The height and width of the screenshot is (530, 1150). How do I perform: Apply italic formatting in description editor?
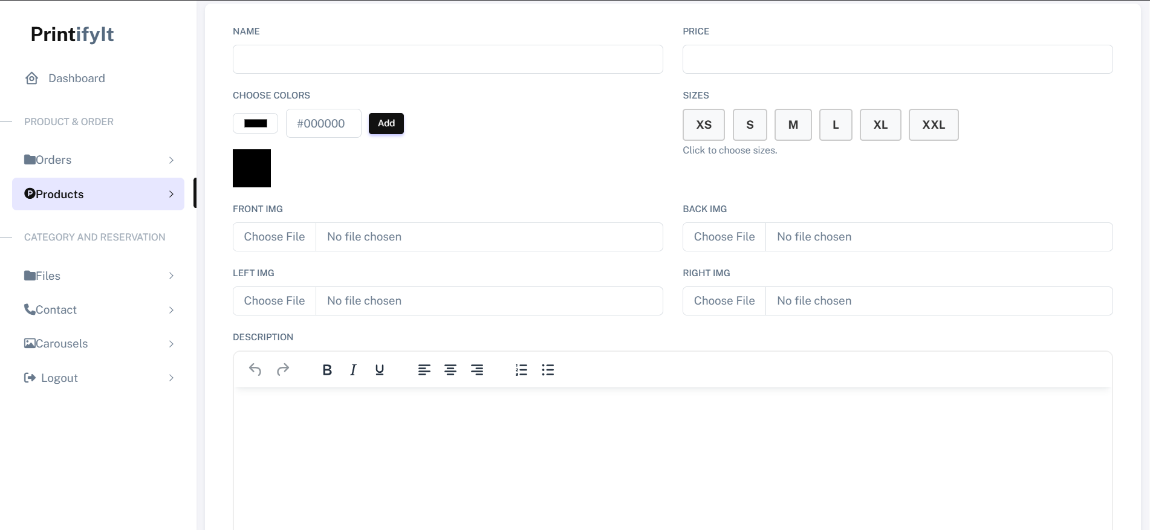click(x=353, y=370)
